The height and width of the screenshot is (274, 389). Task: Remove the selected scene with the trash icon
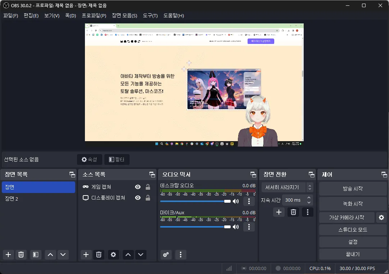tap(21, 255)
